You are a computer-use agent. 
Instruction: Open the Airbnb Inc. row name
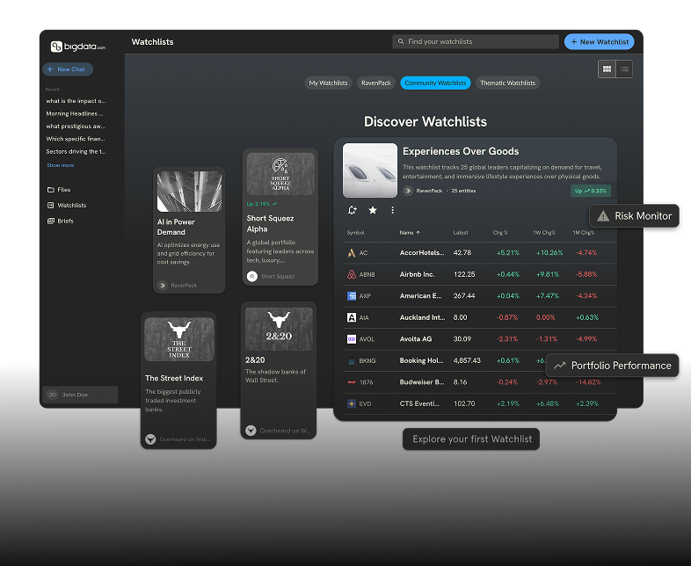point(417,274)
